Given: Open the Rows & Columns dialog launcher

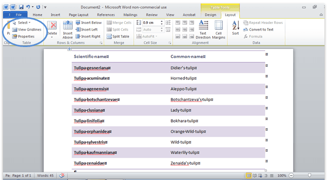Looking at the screenshot, I should pyautogui.click(x=101, y=43).
